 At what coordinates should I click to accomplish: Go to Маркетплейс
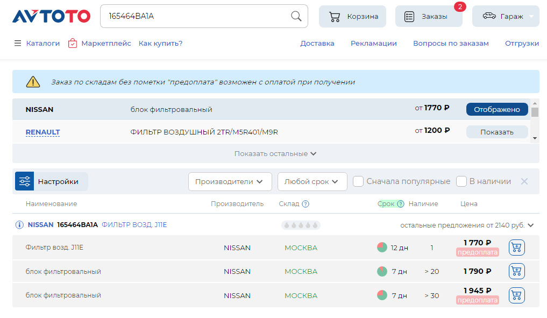(x=106, y=43)
